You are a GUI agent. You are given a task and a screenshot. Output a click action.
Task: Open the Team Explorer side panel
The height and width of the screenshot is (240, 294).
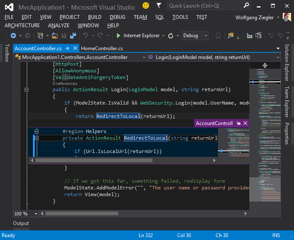(286, 102)
